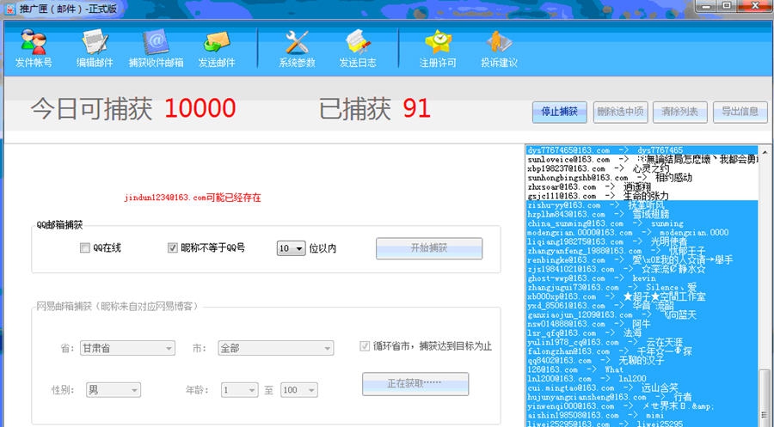This screenshot has width=774, height=427.
Task: Click red status text jindun1234@163.com可能已经存在
Action: [x=193, y=198]
